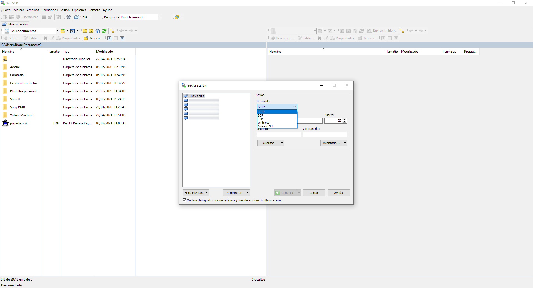Open the Comandos menu

pos(50,10)
